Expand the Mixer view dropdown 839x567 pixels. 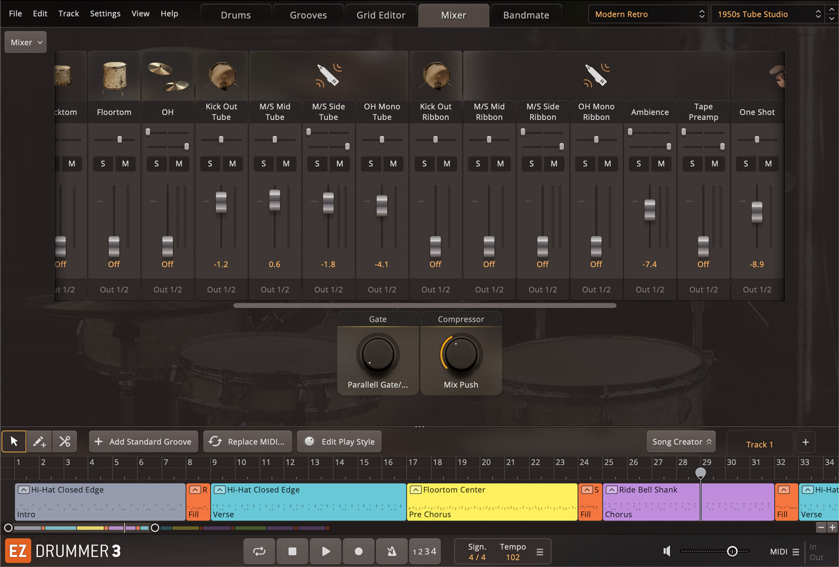26,42
